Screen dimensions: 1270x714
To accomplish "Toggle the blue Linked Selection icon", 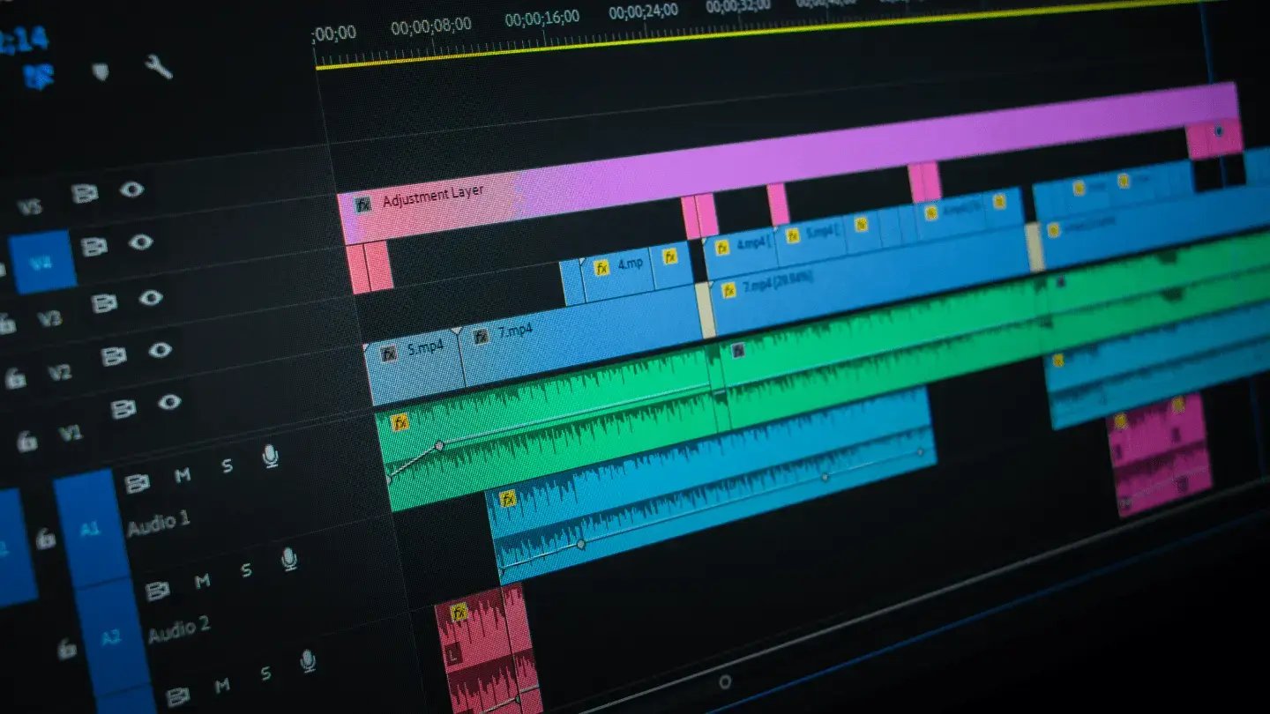I will coord(39,75).
